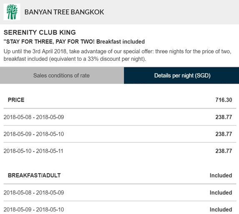Image resolution: width=239 pixels, height=214 pixels.
Task: Select breakfast date 2018-05-09 - 2018-05-10
Action: tap(34, 209)
